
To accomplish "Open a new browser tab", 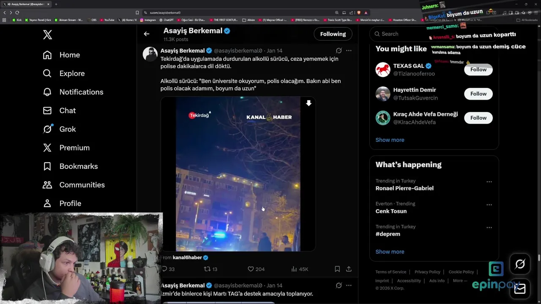I will click(56, 4).
